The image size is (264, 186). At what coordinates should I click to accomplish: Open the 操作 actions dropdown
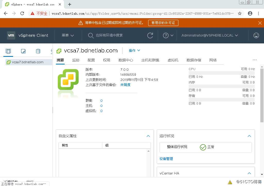134,51
